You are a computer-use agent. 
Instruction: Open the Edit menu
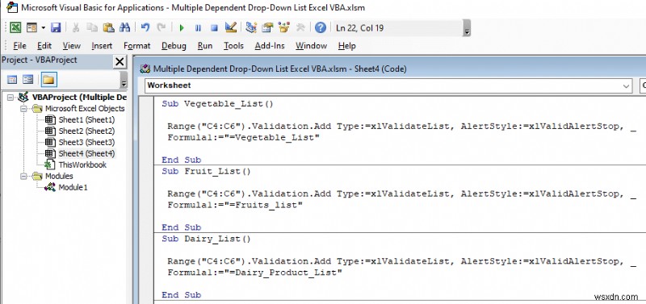(x=44, y=46)
